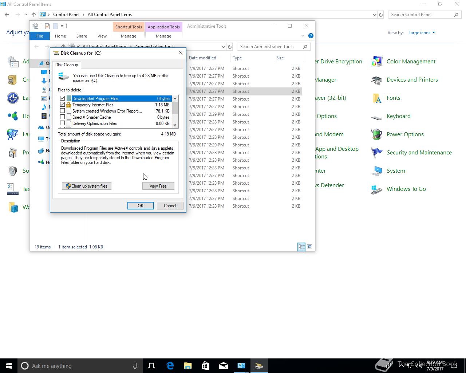
Task: Open File Explorer from the taskbar
Action: coord(188,366)
